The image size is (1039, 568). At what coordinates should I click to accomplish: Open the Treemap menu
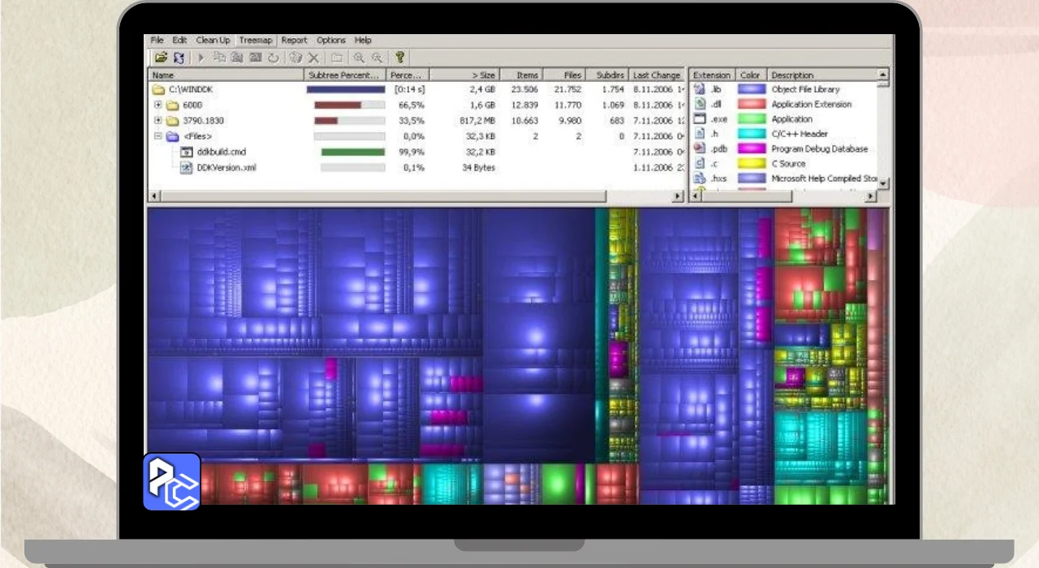[x=256, y=40]
